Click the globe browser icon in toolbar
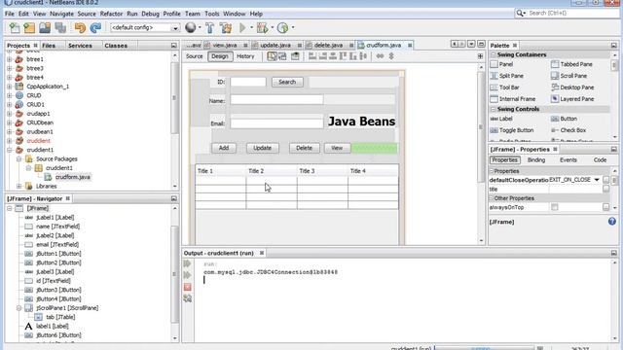This screenshot has width=623, height=350. pos(191,27)
